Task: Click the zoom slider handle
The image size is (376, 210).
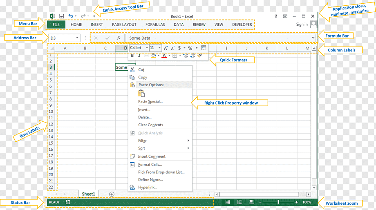Action: click(x=278, y=202)
